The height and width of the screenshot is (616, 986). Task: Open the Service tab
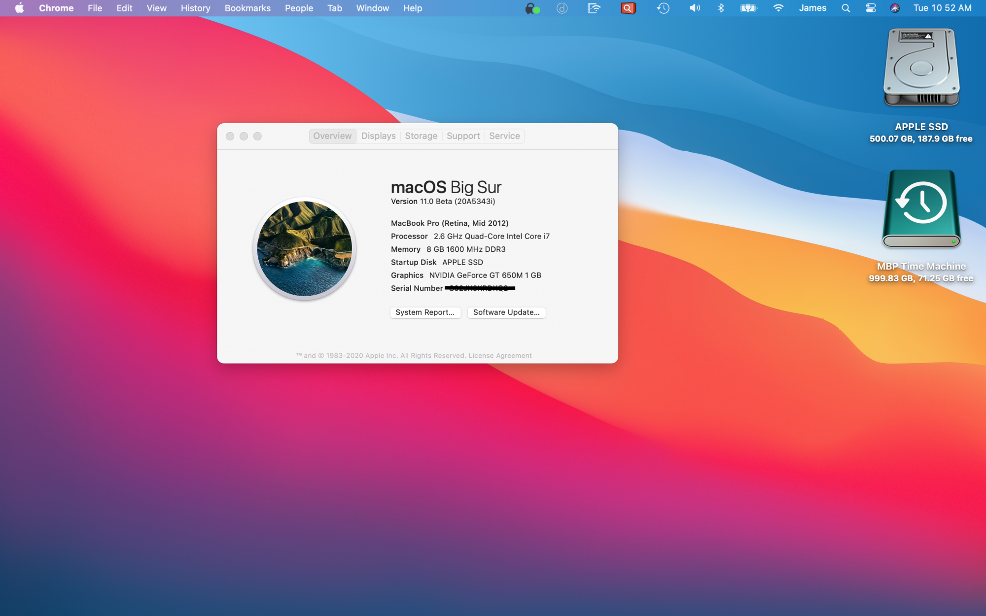[x=504, y=136]
